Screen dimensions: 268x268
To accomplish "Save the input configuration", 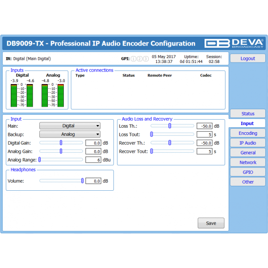I will tap(211, 223).
